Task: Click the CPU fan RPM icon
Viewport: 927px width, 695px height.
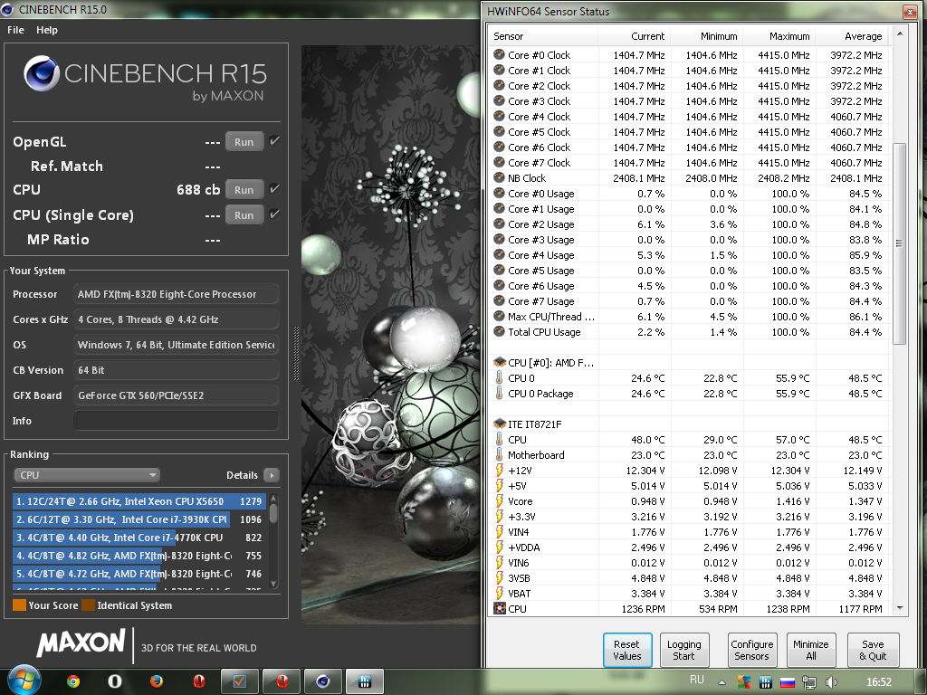Action: pyautogui.click(x=499, y=608)
